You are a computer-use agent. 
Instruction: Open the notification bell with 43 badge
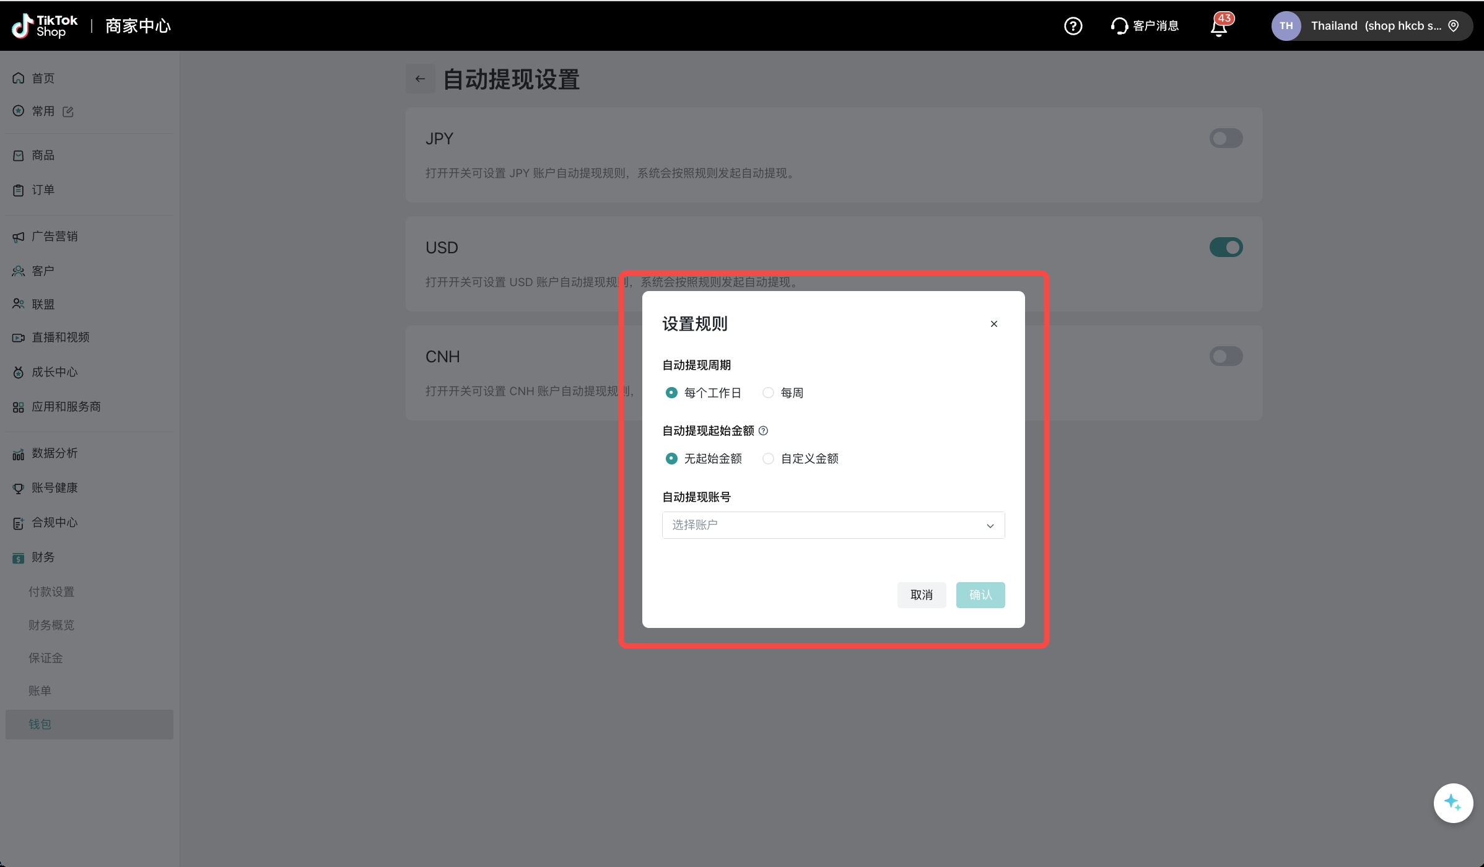click(1219, 26)
